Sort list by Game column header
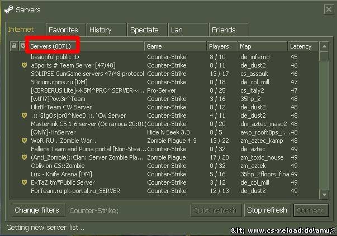The height and width of the screenshot is (236, 337). tap(175, 46)
